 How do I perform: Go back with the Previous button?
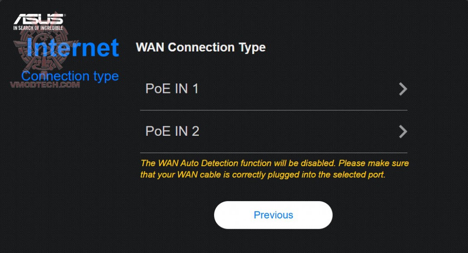click(x=273, y=215)
